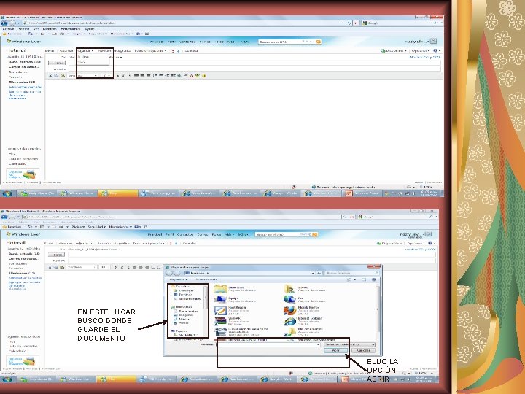Open the Página dropdown in the bottom browser command bar

pyautogui.click(x=78, y=227)
